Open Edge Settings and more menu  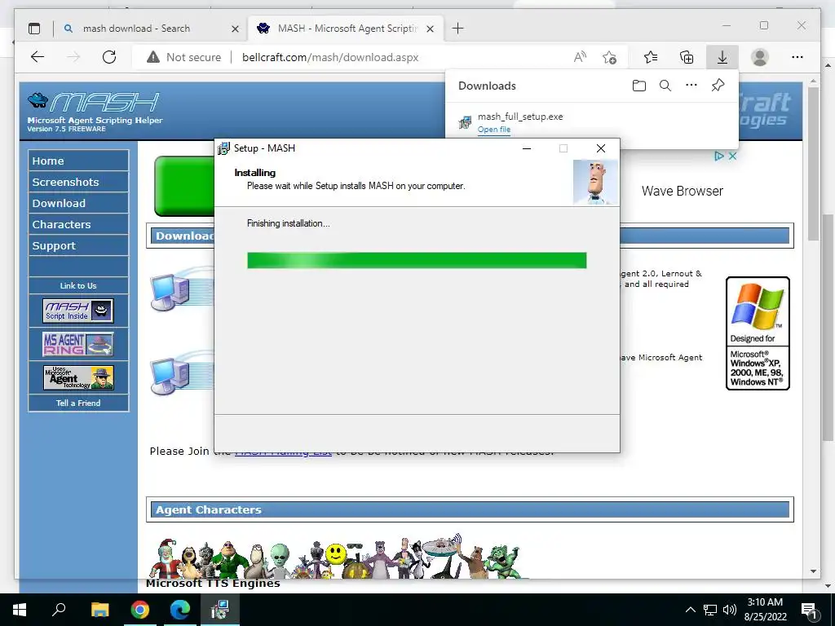tap(797, 57)
